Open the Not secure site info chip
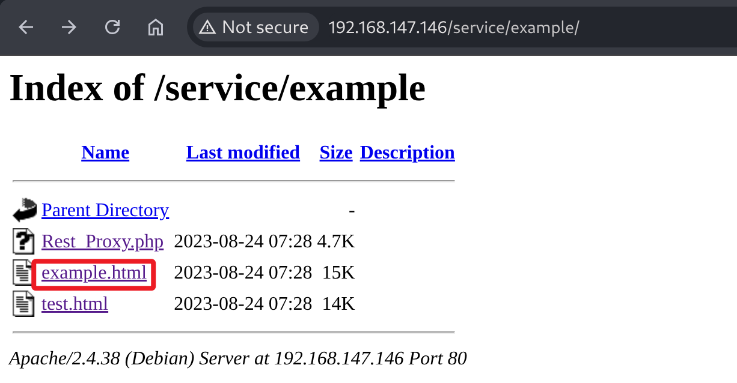 255,27
